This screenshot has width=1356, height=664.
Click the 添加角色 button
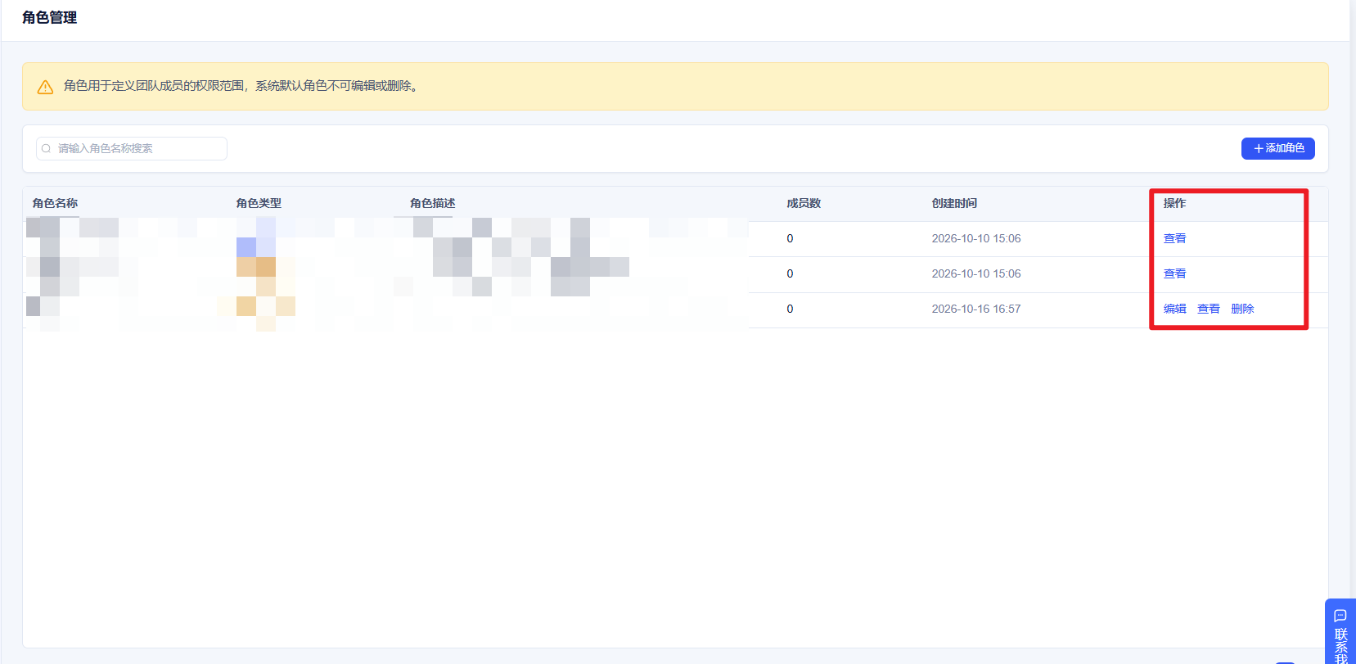click(1278, 148)
